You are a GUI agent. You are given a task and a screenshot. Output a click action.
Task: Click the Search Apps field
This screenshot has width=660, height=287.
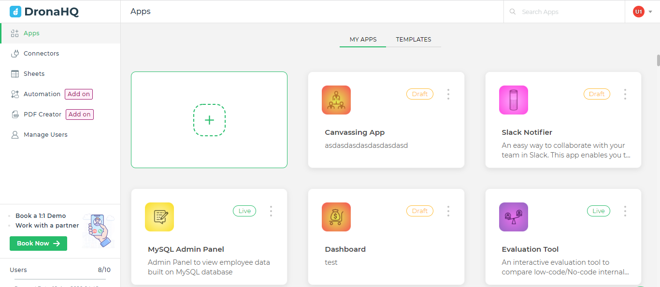564,12
